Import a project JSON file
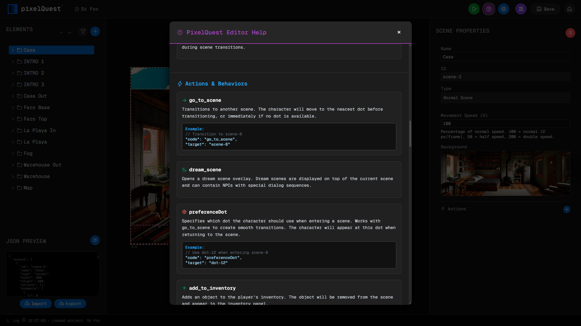Screen dimensions: 581x326 coord(35,303)
